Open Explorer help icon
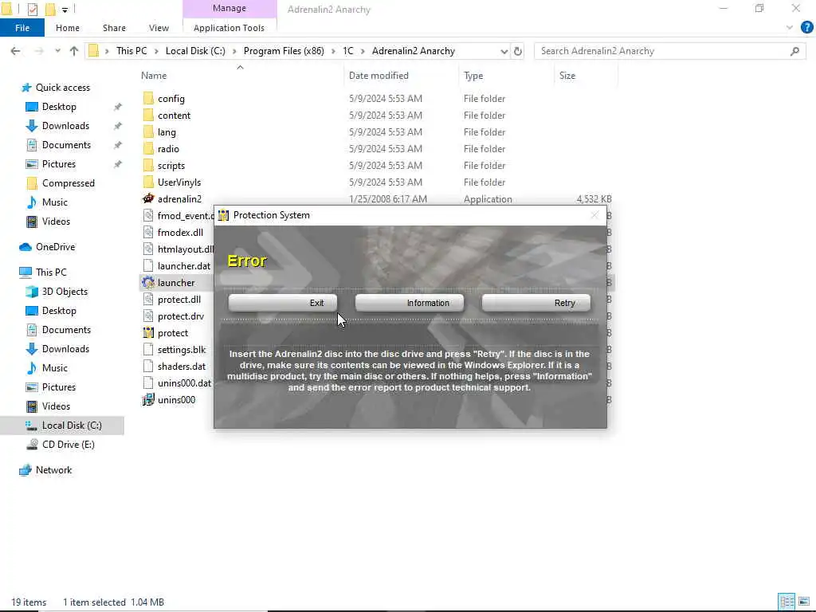This screenshot has width=816, height=612. [x=806, y=28]
